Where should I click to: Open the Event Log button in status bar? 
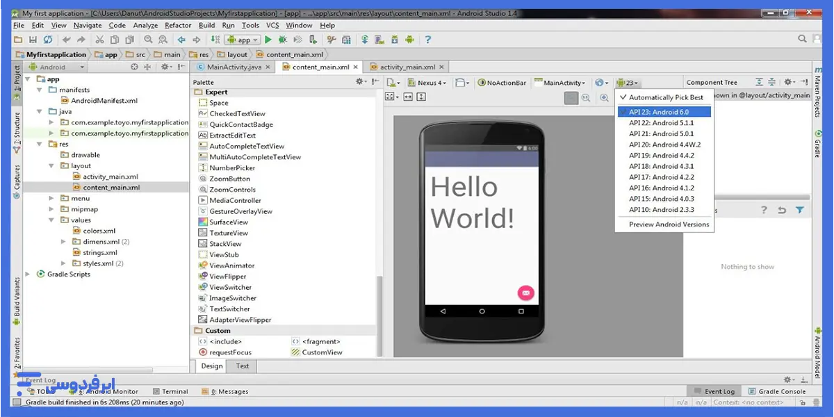point(714,391)
